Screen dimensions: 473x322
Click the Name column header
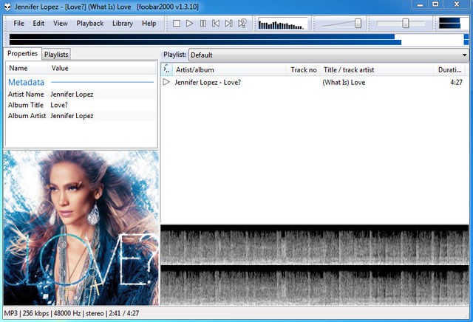pyautogui.click(x=27, y=68)
